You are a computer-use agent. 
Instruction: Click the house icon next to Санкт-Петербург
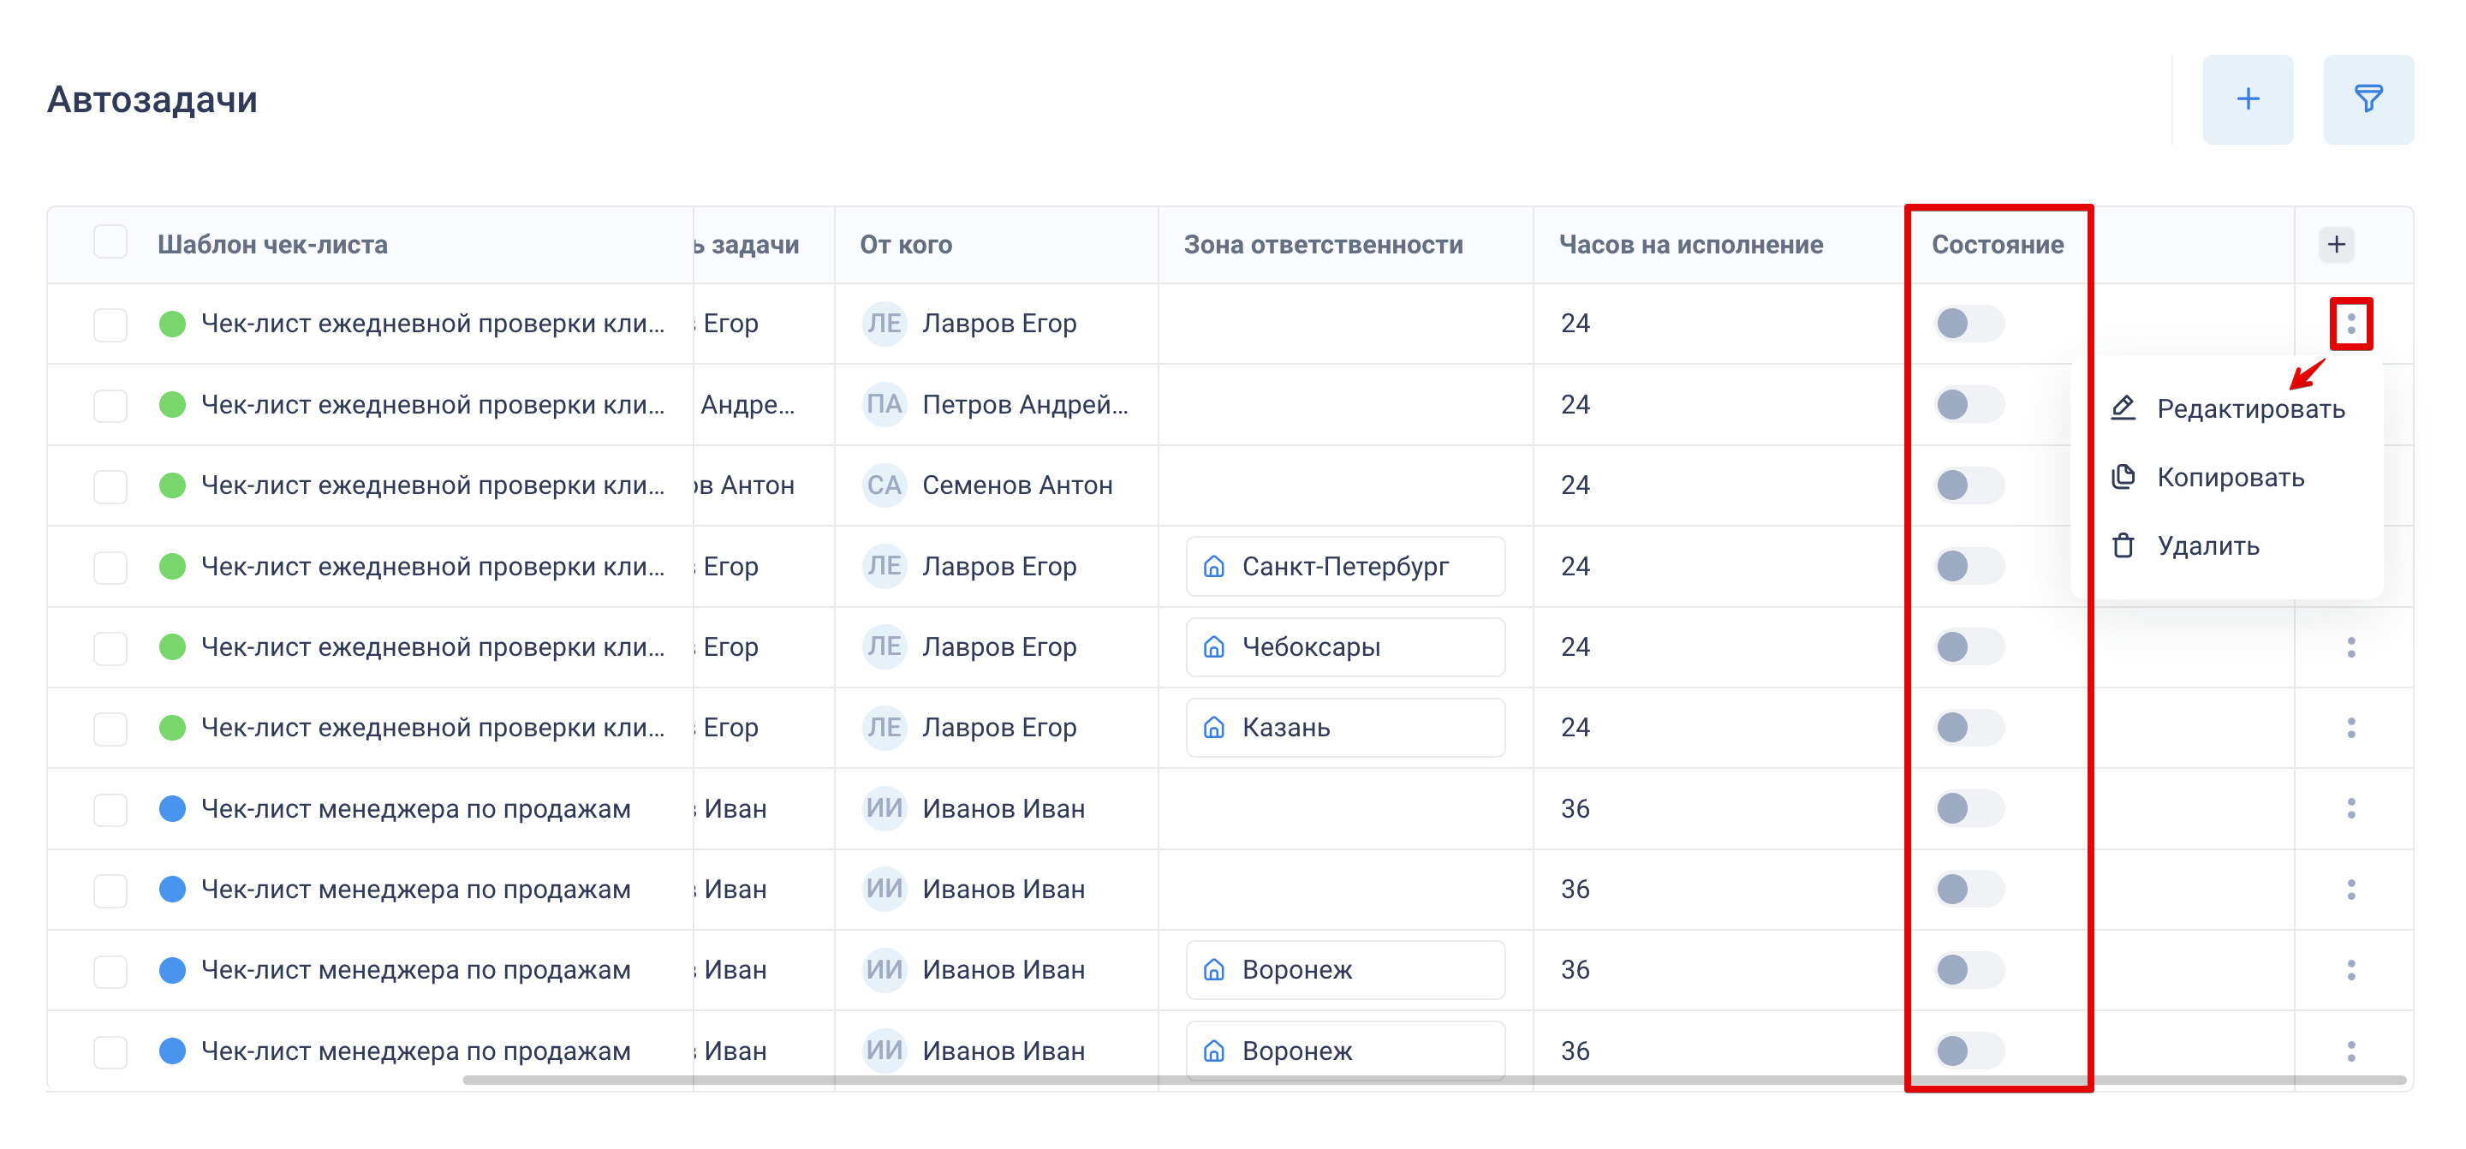pos(1213,567)
